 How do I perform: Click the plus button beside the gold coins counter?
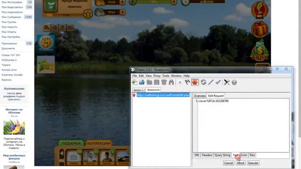click(122, 2)
